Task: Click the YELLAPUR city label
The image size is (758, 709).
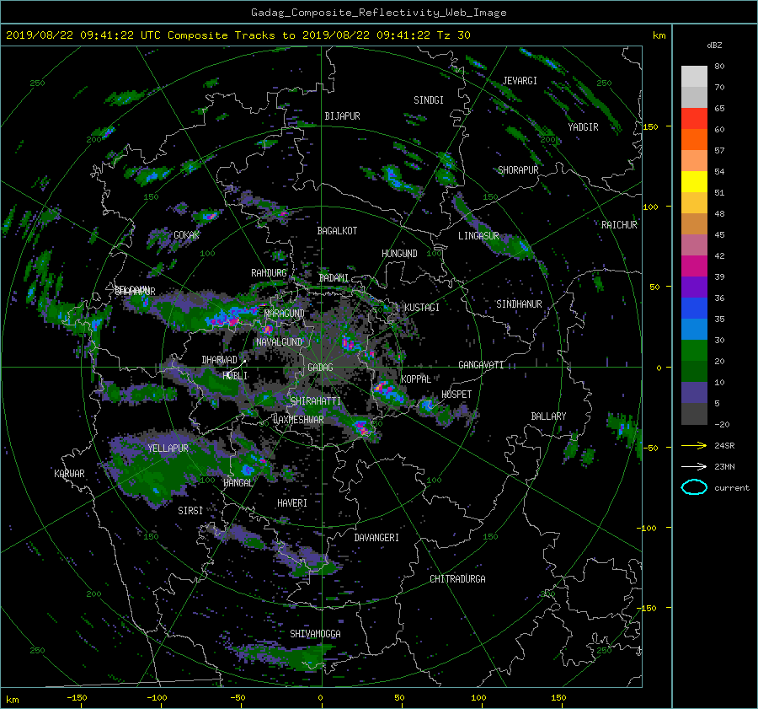Action: (168, 448)
